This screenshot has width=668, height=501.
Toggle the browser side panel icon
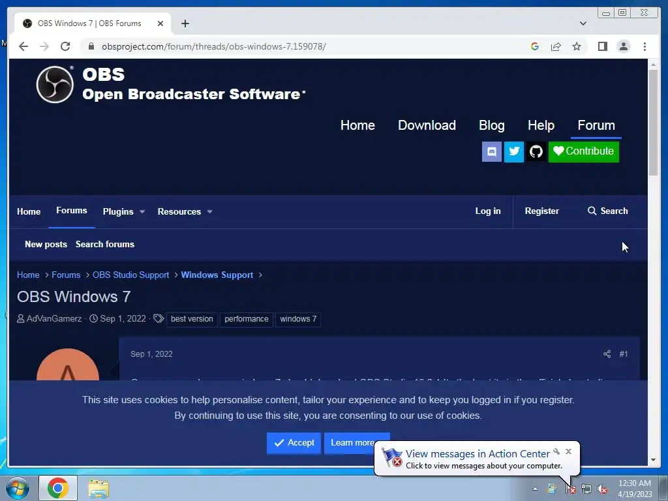tap(602, 46)
